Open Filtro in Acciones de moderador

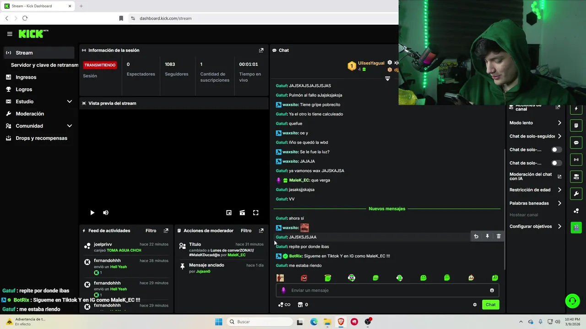coord(246,231)
